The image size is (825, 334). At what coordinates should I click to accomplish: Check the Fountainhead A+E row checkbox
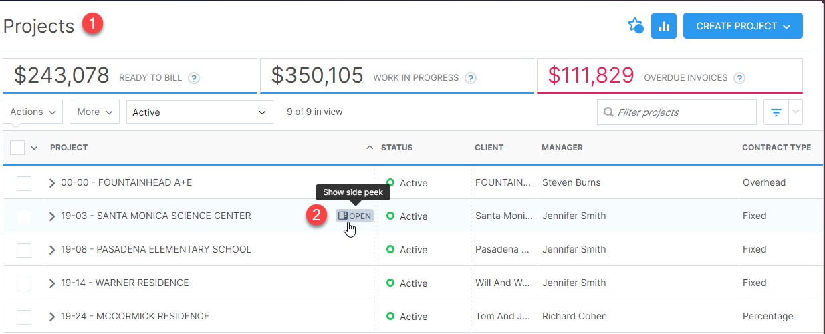coord(24,183)
